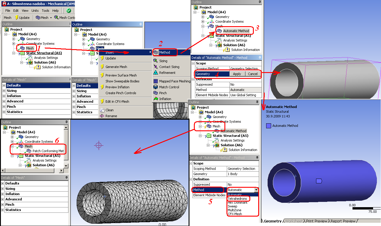Switch to the Print Preview tab
Image resolution: width=381 pixels, height=226 pixels.
coord(317,221)
